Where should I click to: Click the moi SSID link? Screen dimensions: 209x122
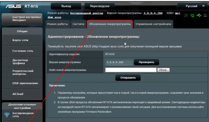tap(177, 13)
